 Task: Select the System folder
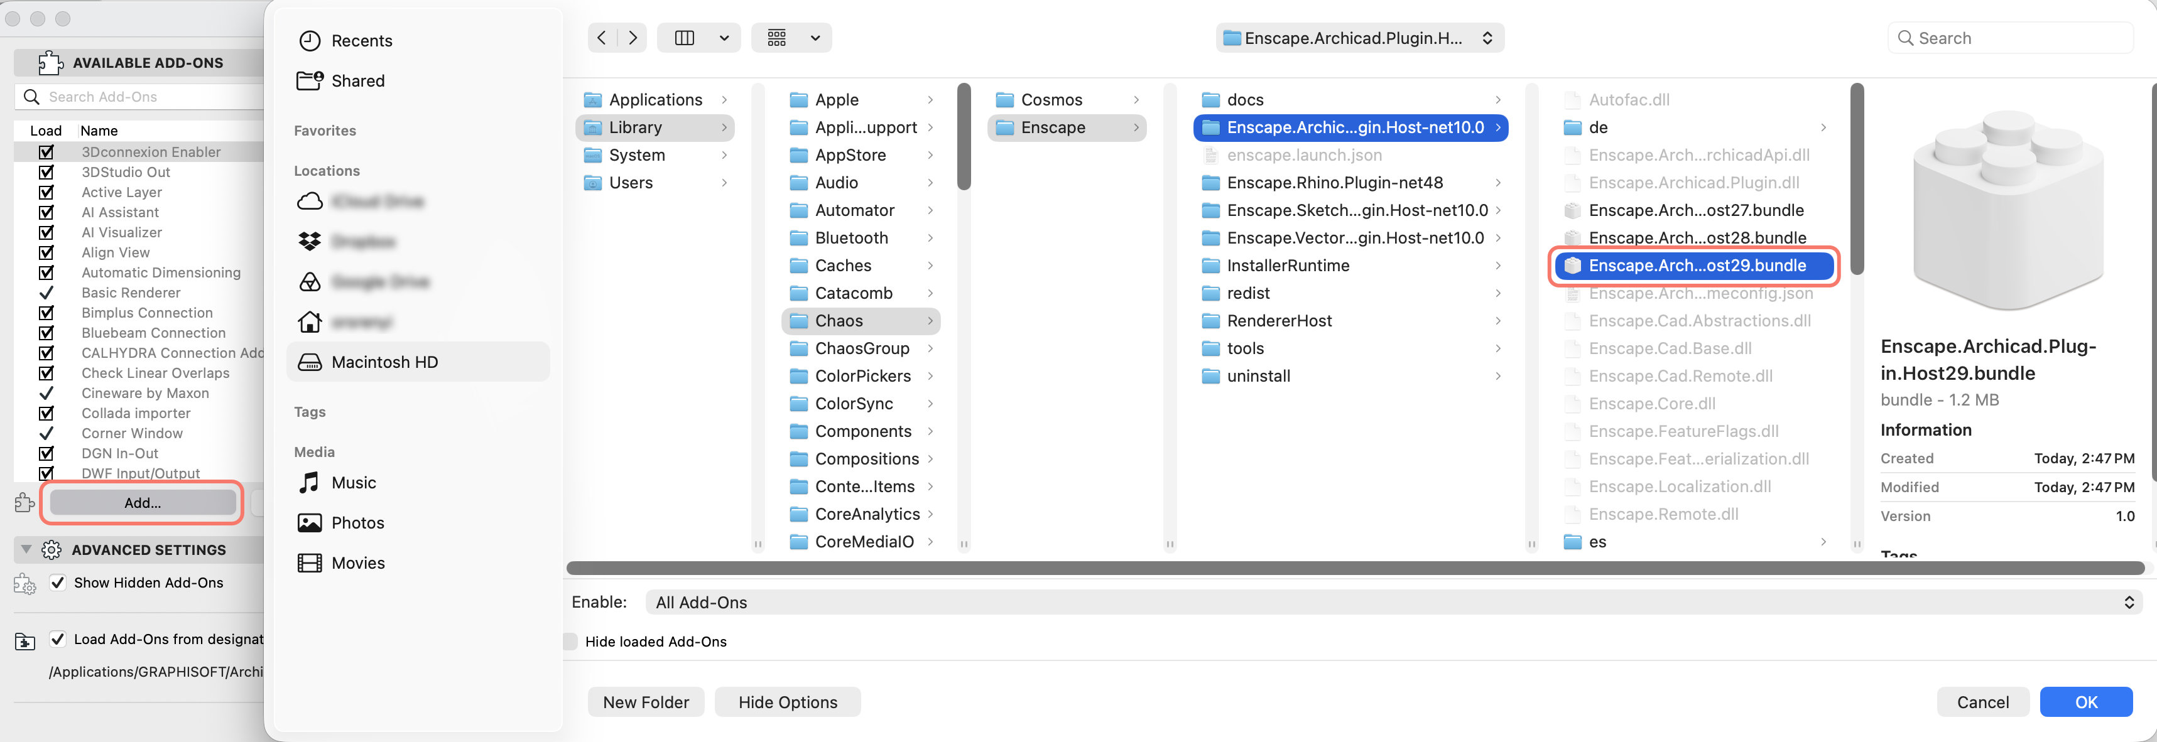(x=655, y=155)
